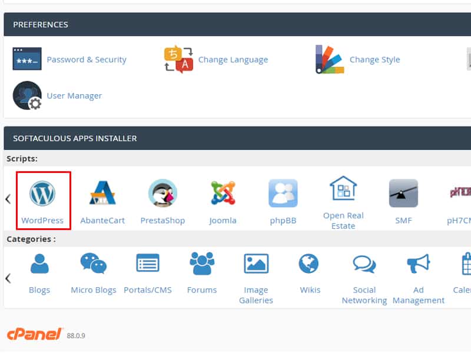Click the Joomla text label
Viewport: 471px width, 353px height.
[x=223, y=220]
